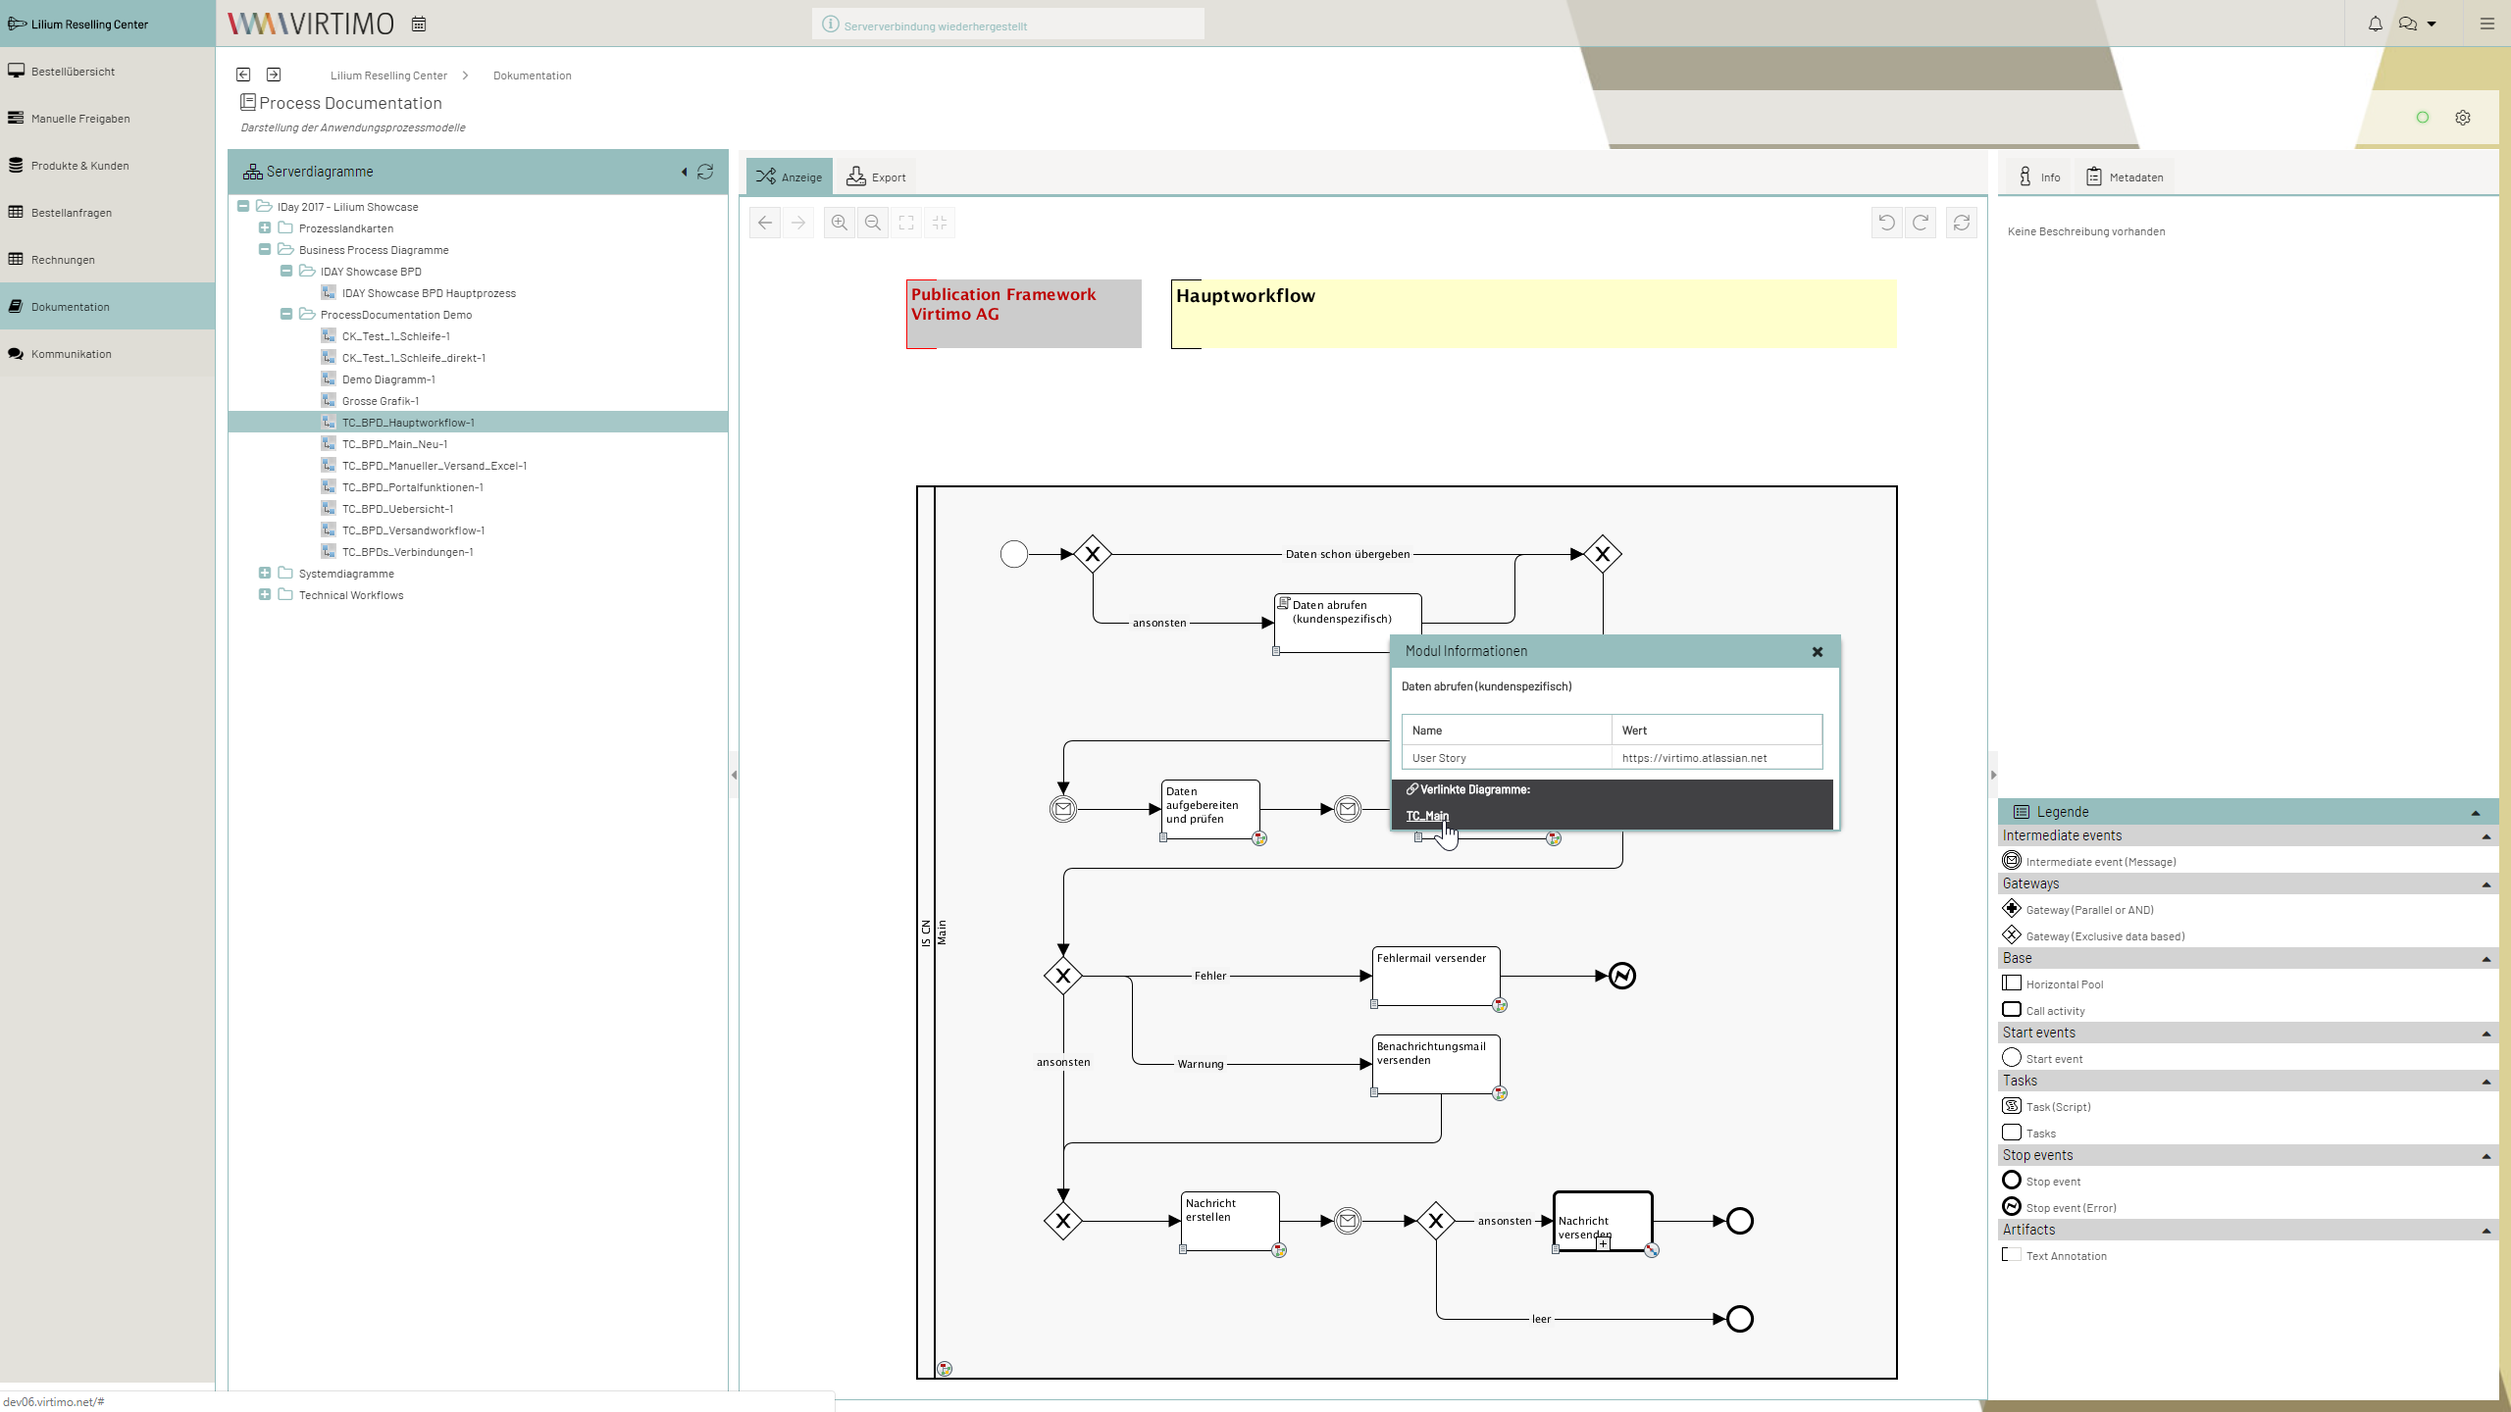The width and height of the screenshot is (2511, 1412).
Task: Switch to the Anzeige tab
Action: click(790, 177)
